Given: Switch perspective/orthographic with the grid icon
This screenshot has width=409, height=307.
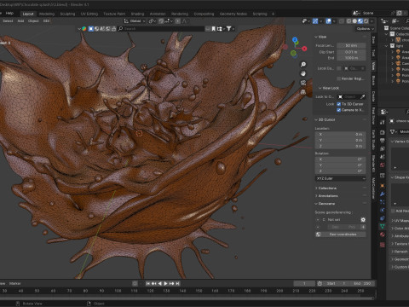Looking at the screenshot, I should pyautogui.click(x=303, y=92).
